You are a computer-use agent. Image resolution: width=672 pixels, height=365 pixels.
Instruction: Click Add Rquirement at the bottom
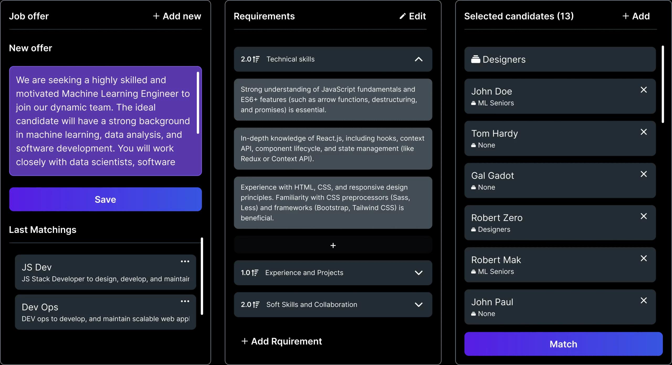(x=281, y=341)
